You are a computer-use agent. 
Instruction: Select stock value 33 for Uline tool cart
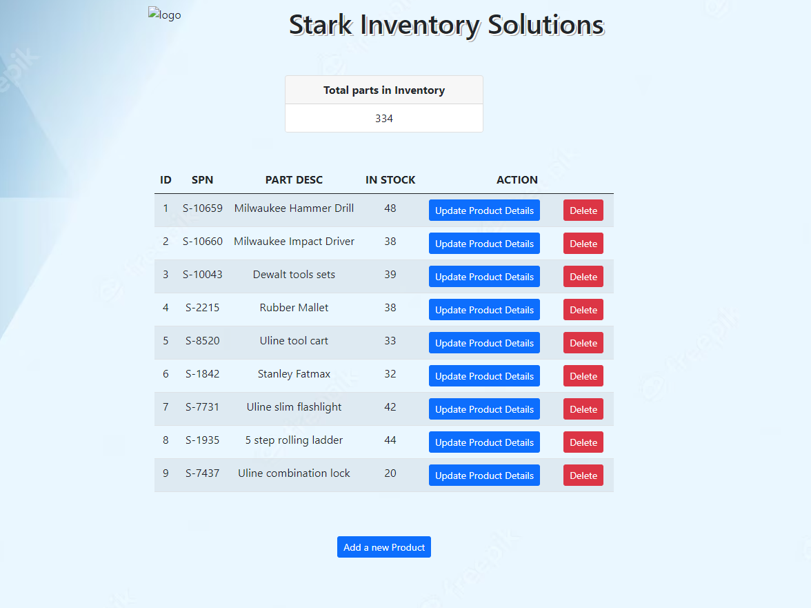tap(390, 340)
